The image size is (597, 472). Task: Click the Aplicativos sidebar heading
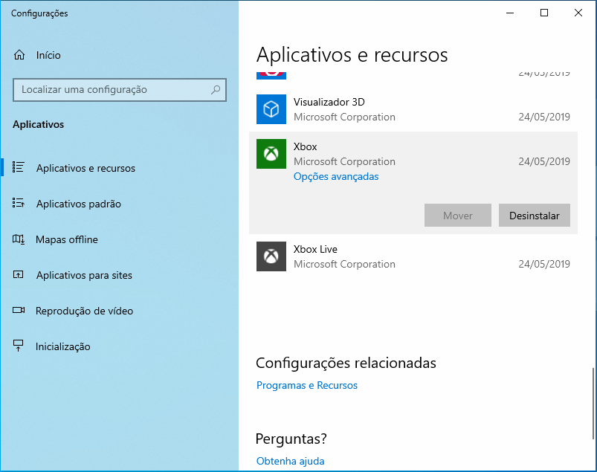point(38,124)
